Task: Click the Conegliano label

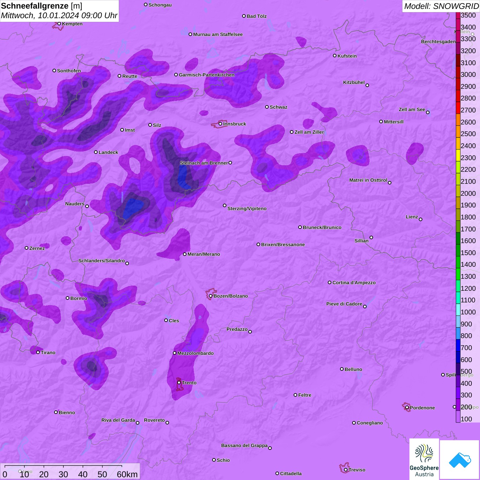Action: [370, 423]
